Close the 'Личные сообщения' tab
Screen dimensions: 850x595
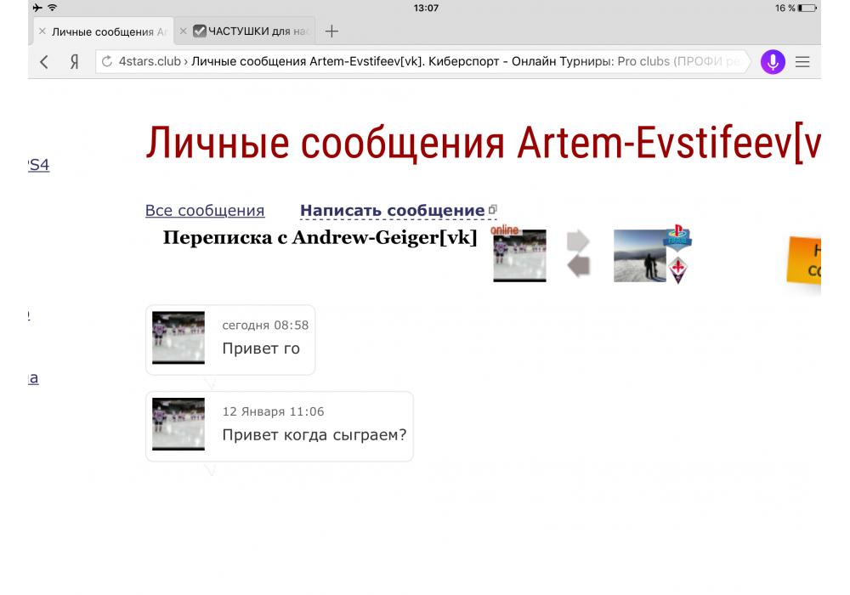tap(42, 32)
